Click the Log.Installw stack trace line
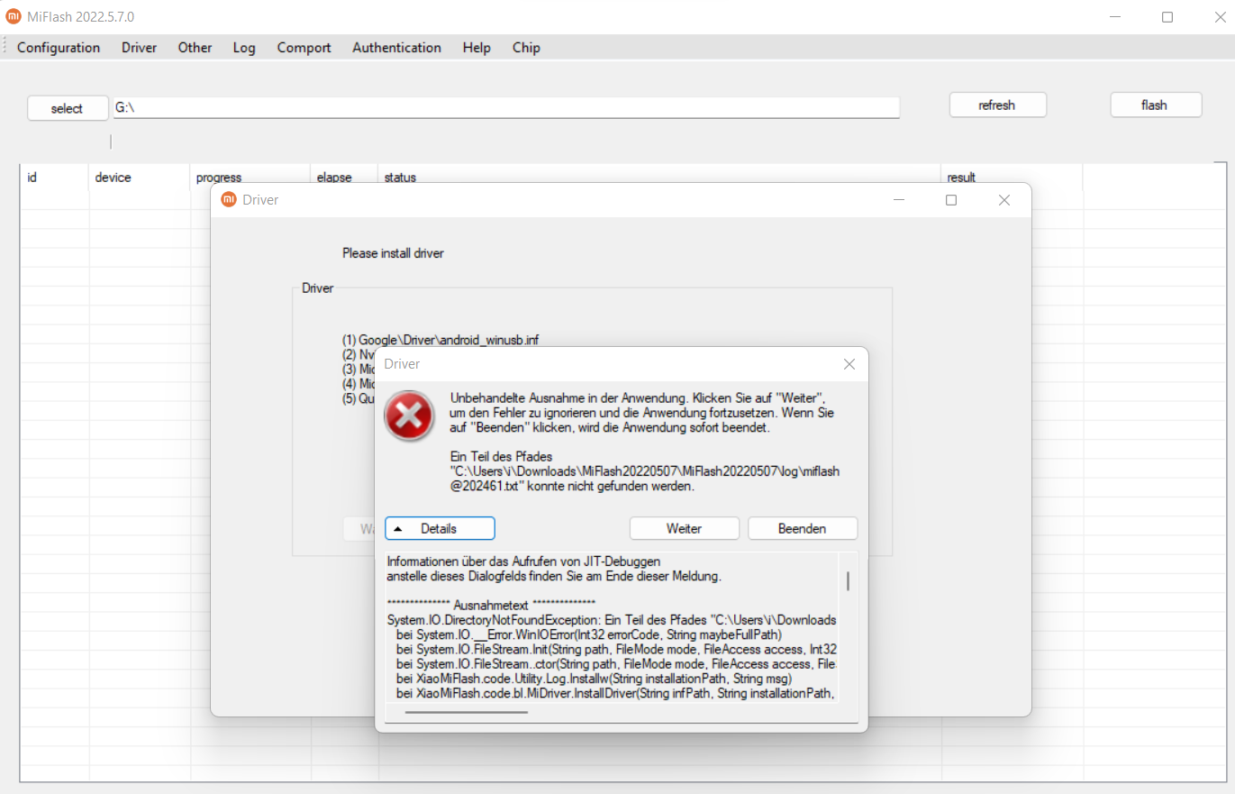Viewport: 1235px width, 794px height. pyautogui.click(x=594, y=679)
